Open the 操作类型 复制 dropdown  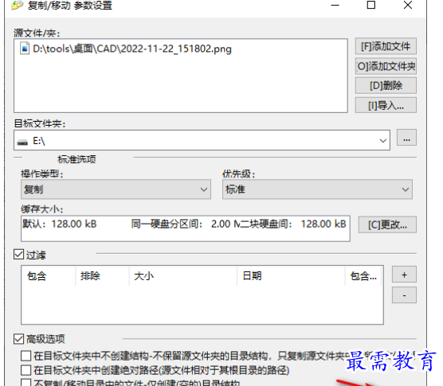point(116,189)
